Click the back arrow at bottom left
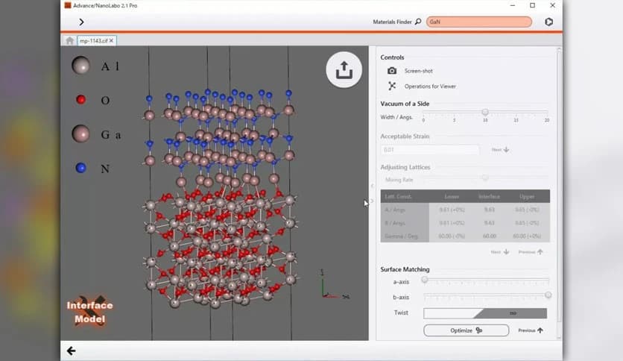623x361 pixels. pos(72,351)
